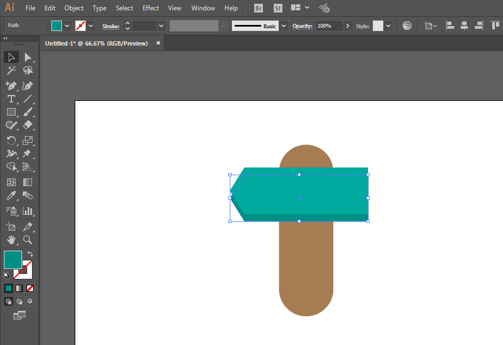Activate the Eyedropper tool
Image resolution: width=503 pixels, height=345 pixels.
click(x=11, y=195)
